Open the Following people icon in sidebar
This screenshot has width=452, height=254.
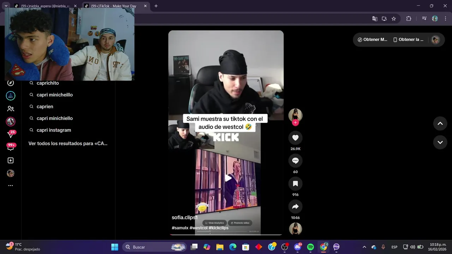tap(11, 109)
